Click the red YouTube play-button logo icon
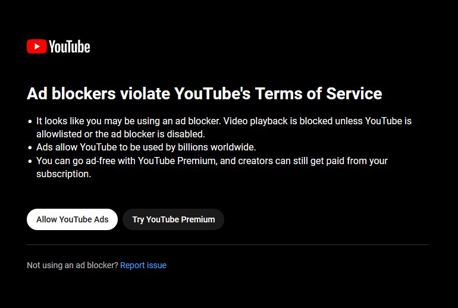Screen dimensions: 458x308 (x=37, y=46)
